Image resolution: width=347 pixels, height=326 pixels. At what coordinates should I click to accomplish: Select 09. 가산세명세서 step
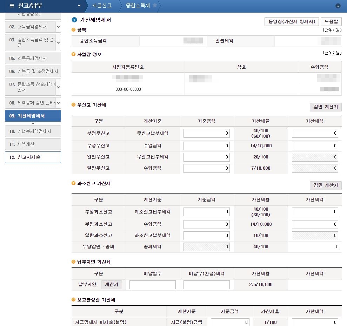[x=33, y=116]
